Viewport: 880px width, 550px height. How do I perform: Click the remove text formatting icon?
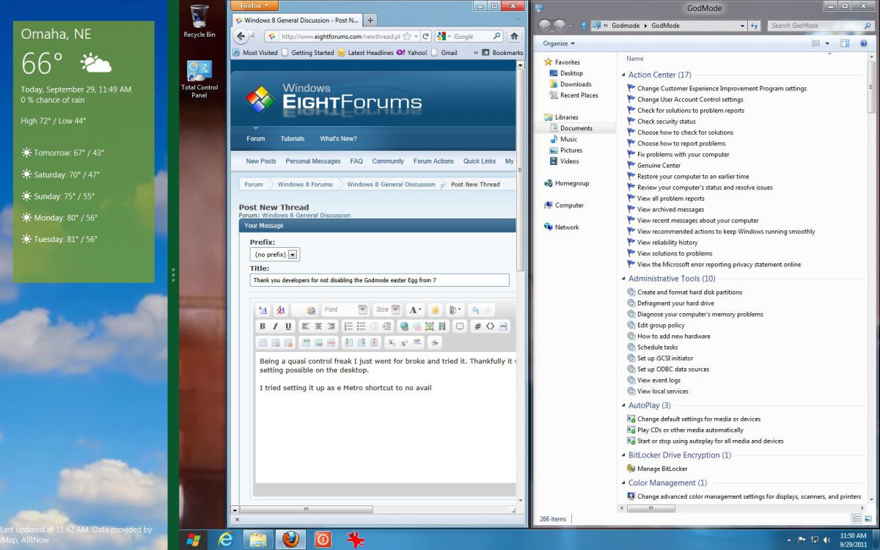[x=280, y=310]
